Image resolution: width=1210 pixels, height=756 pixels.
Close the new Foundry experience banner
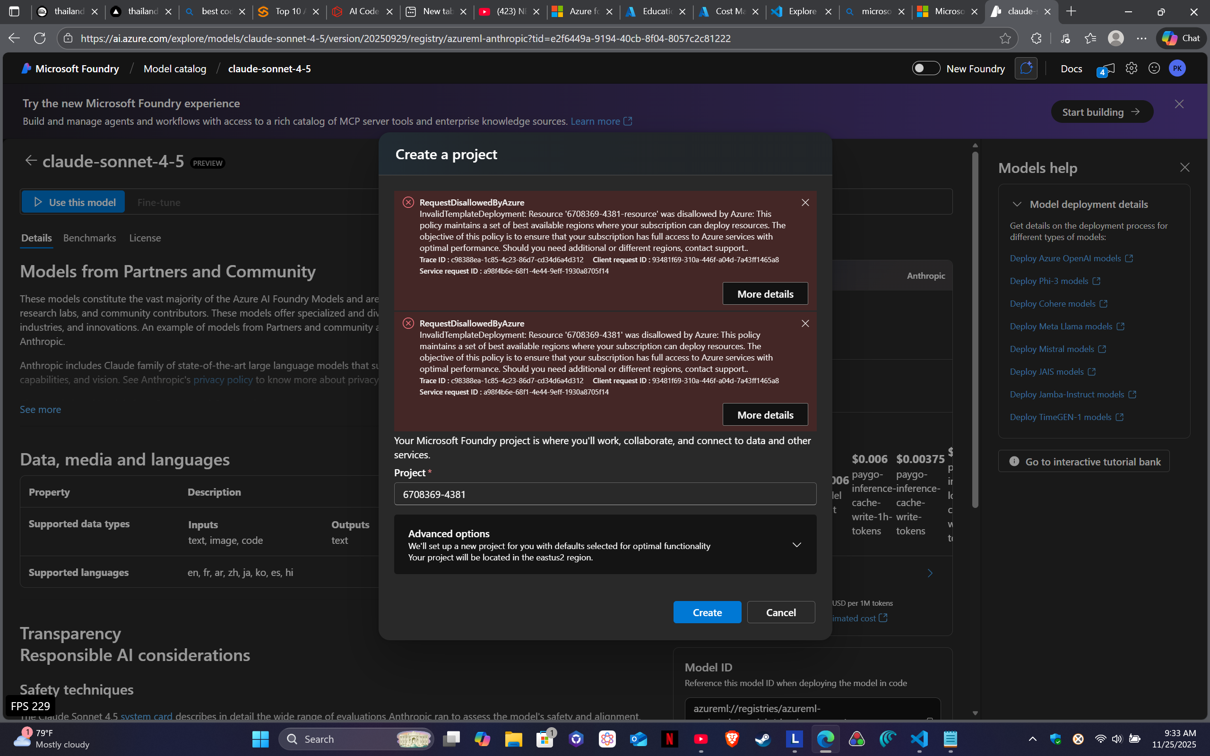pos(1179,104)
